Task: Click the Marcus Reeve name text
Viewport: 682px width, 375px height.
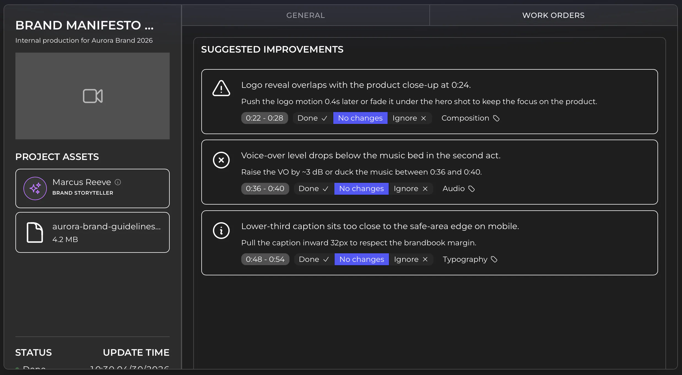Action: 82,182
